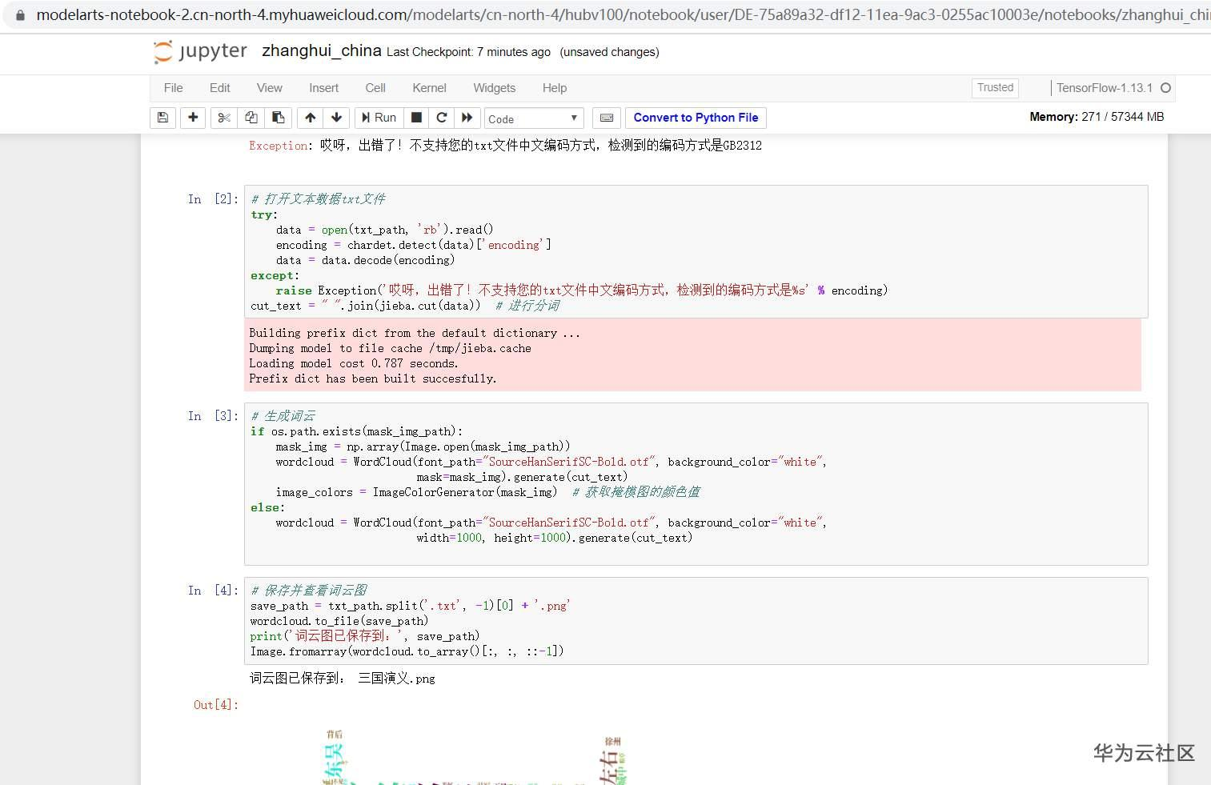
Task: Select the wordcloud output image
Action: pyautogui.click(x=472, y=756)
